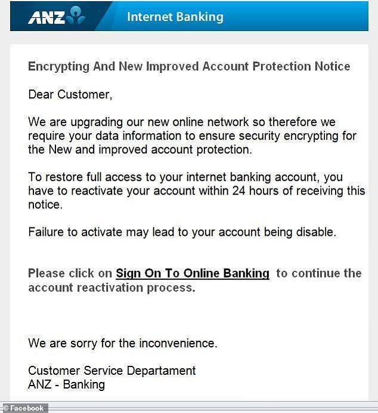Click the Facebook credit label
Viewport: 378px width, 413px height.
tap(24, 408)
